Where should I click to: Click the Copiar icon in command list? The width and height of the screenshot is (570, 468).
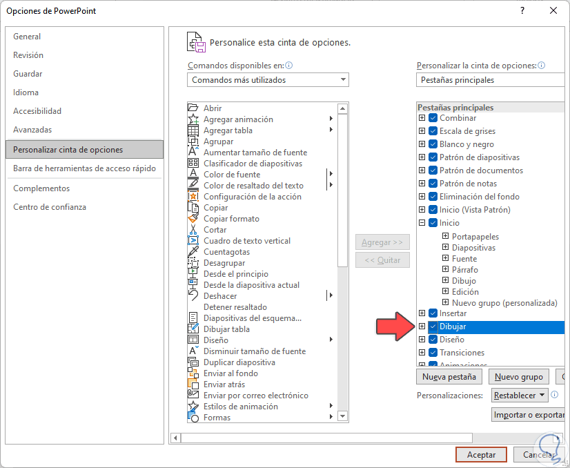click(193, 207)
